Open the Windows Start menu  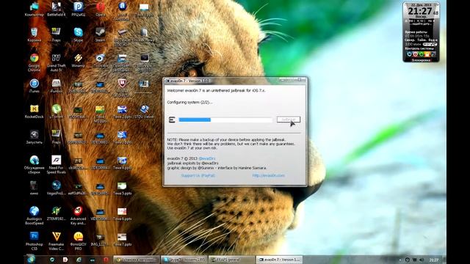click(31, 259)
